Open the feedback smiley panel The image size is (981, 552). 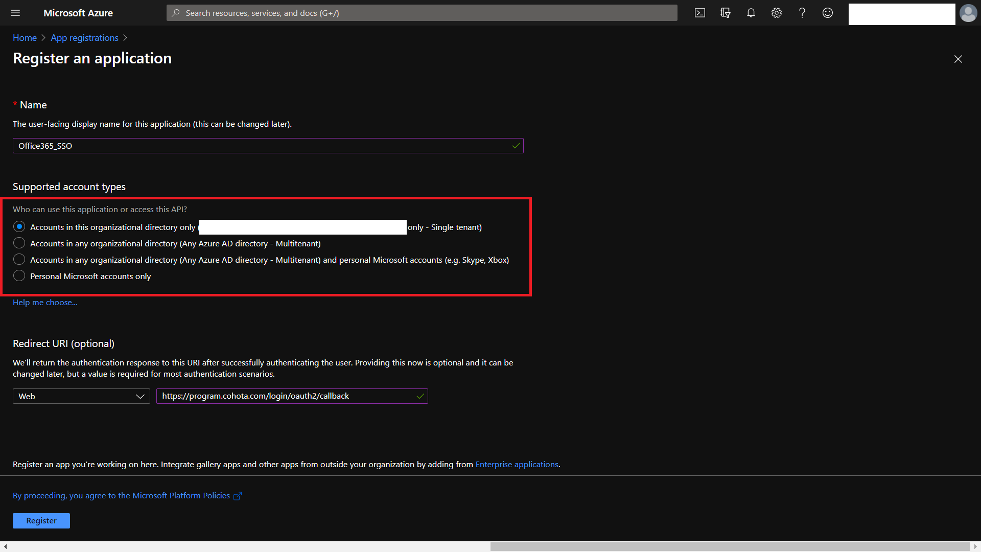pos(828,13)
